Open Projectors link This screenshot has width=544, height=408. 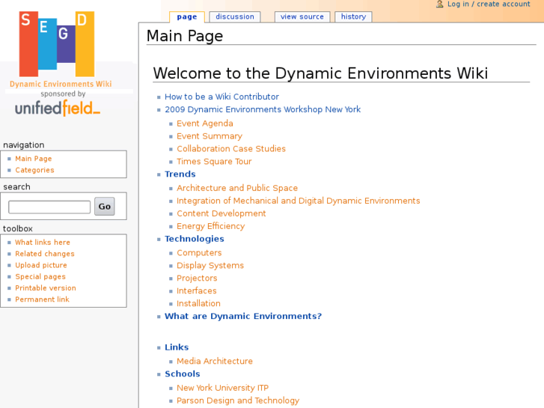tap(197, 278)
